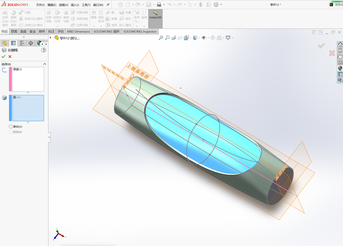The height and width of the screenshot is (246, 343).
Task: Click the Hide/Show Items eye icon
Action: (x=204, y=38)
